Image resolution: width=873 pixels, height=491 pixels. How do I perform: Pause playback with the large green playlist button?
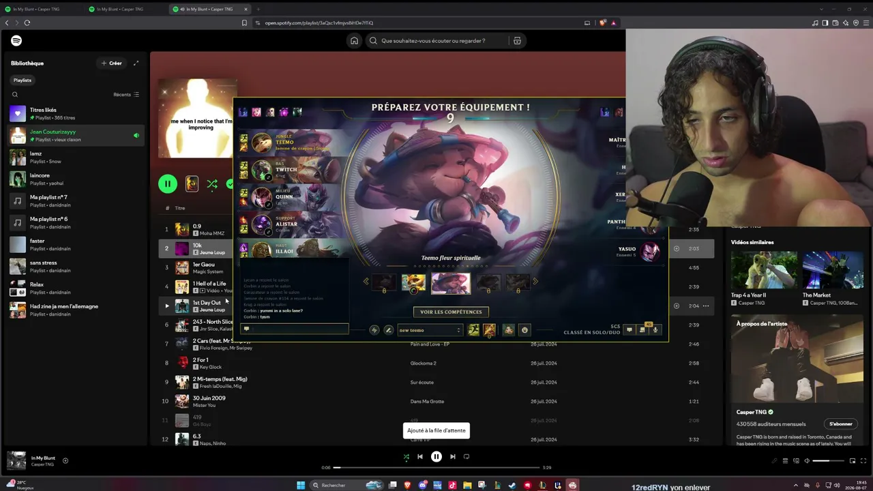[x=167, y=184]
